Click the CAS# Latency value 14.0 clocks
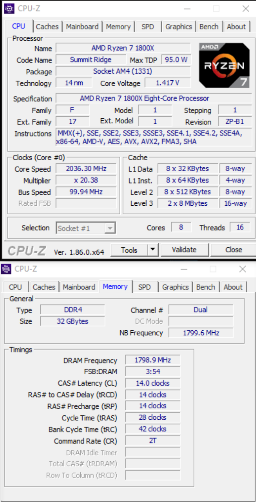This screenshot has width=256, height=502. (153, 383)
